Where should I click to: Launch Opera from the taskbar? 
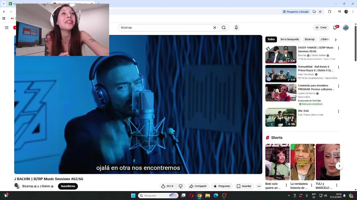tap(191, 196)
